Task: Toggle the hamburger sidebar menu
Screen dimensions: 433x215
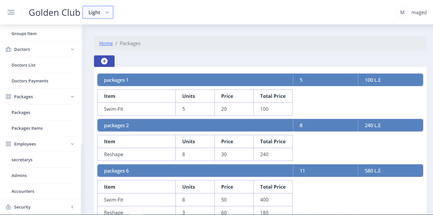Action: [11, 12]
